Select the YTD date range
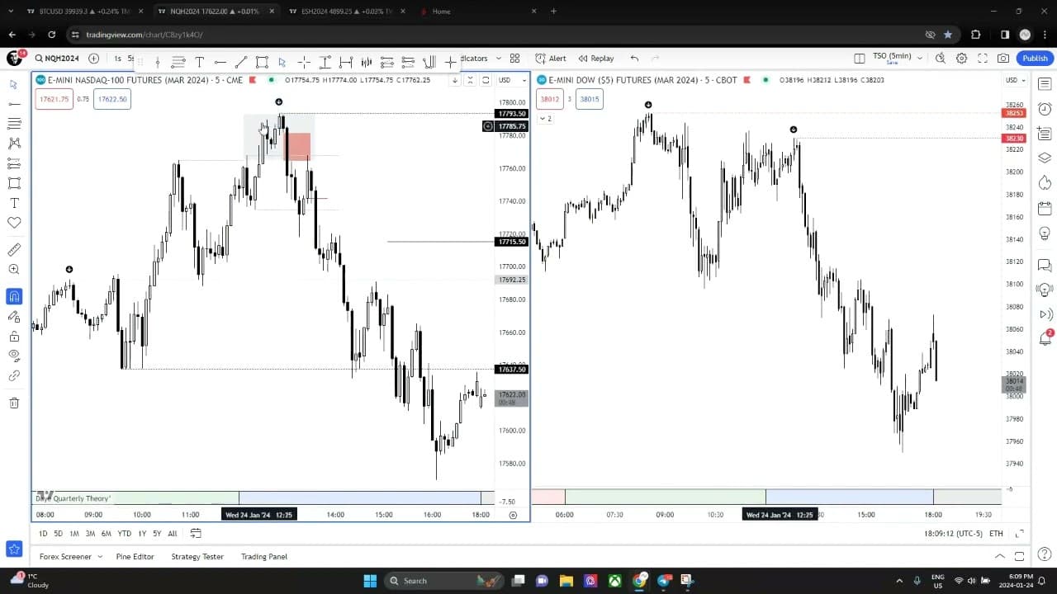The width and height of the screenshot is (1057, 594). (124, 534)
